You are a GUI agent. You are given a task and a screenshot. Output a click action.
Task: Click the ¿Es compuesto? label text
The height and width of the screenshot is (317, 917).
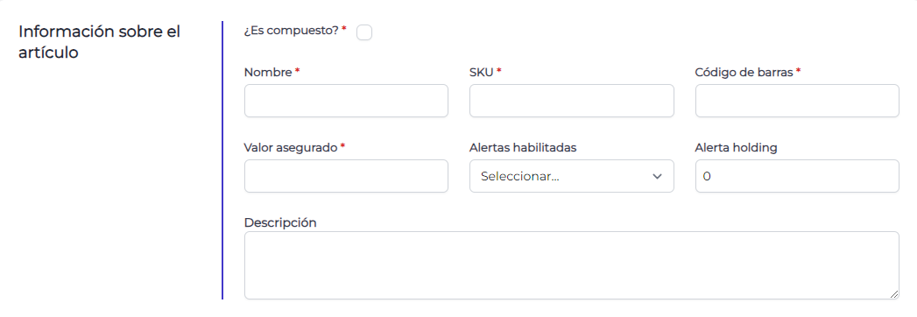[292, 31]
